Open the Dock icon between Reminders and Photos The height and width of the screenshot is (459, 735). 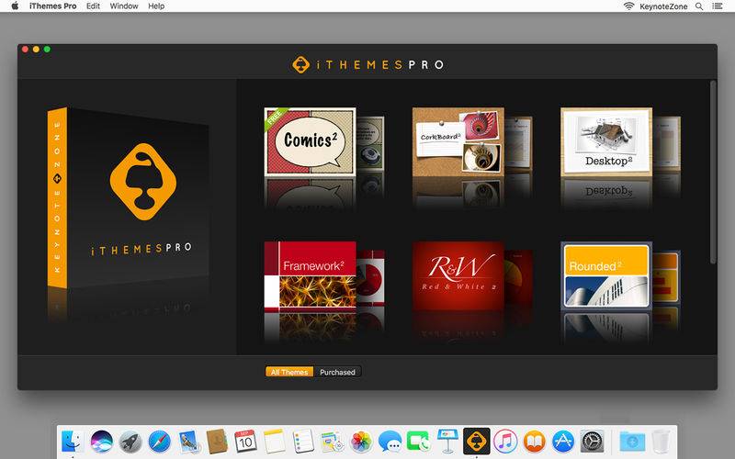click(333, 442)
